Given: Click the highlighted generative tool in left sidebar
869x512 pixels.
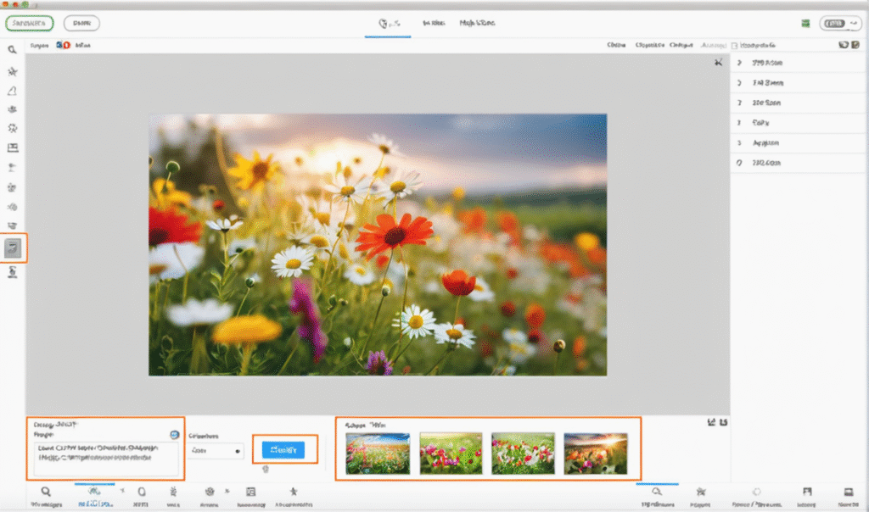Looking at the screenshot, I should point(13,248).
